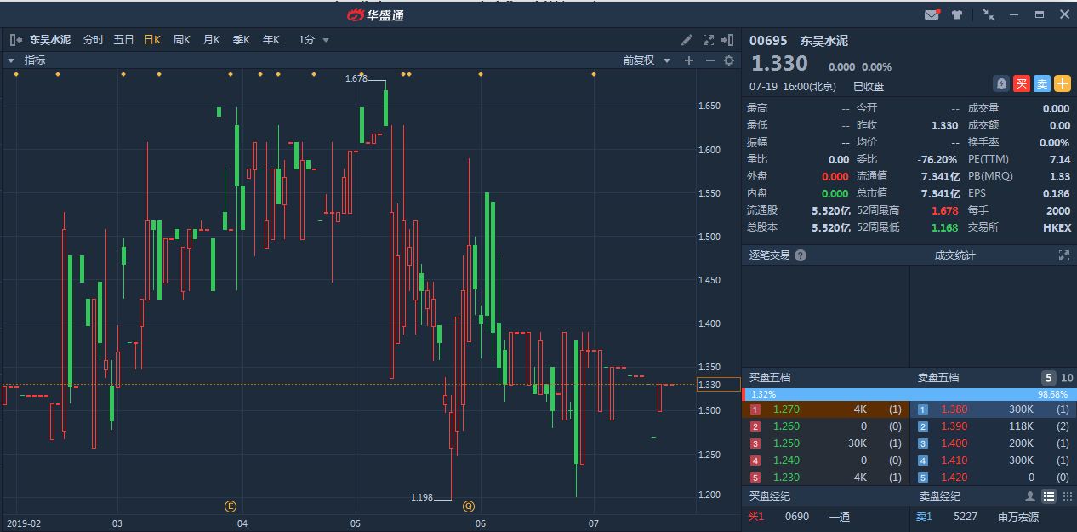Click the 52周最高 value 1.678
Screen dimensions: 1077x532
point(944,210)
